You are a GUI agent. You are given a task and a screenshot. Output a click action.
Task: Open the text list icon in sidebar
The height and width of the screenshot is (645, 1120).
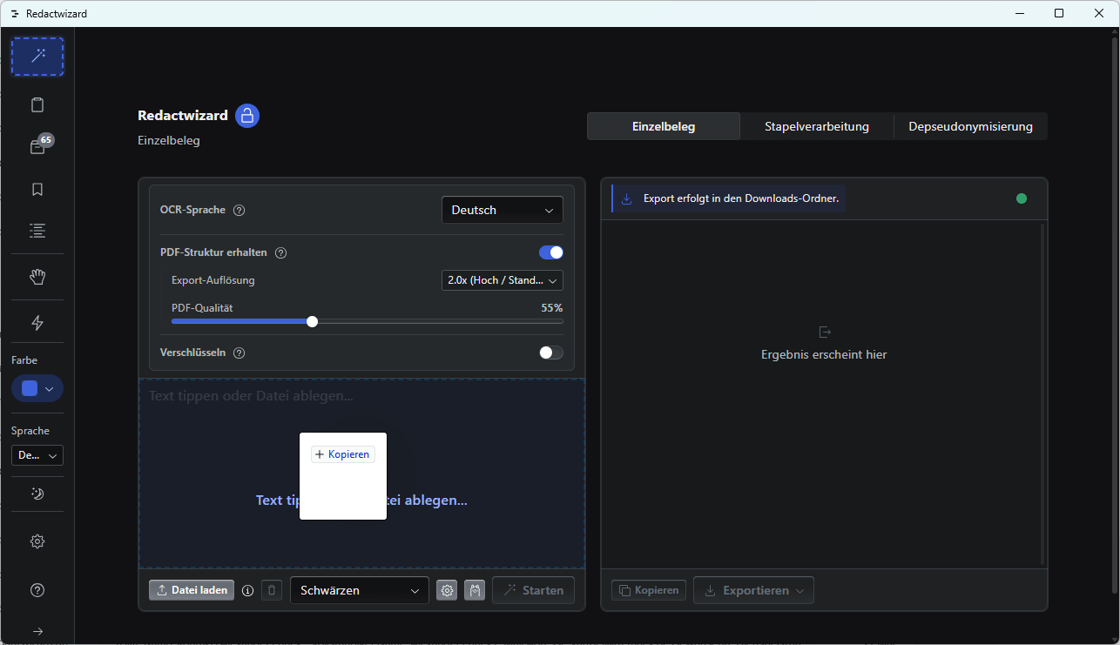(37, 231)
